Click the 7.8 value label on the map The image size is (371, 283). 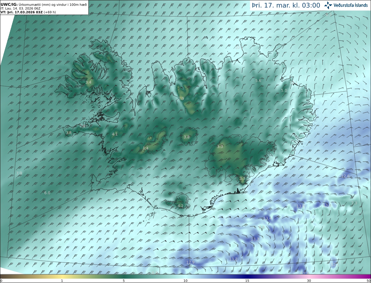click(x=83, y=126)
